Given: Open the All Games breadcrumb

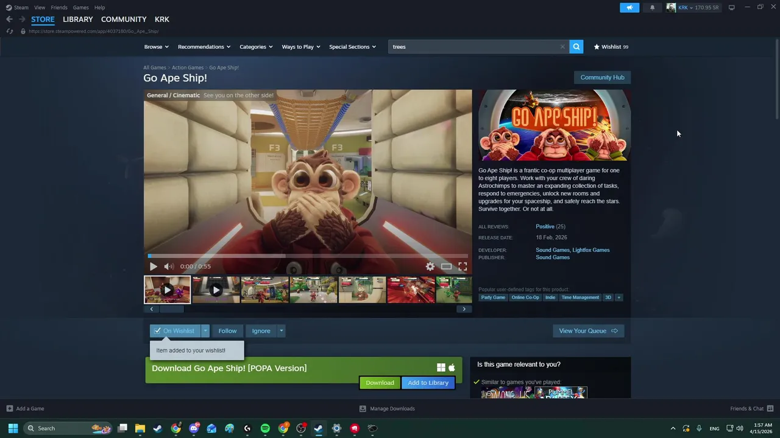Looking at the screenshot, I should pos(155,68).
